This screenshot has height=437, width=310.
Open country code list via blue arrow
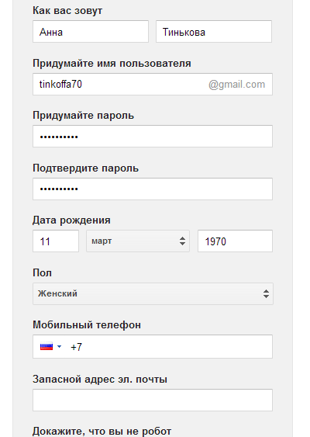pos(59,347)
